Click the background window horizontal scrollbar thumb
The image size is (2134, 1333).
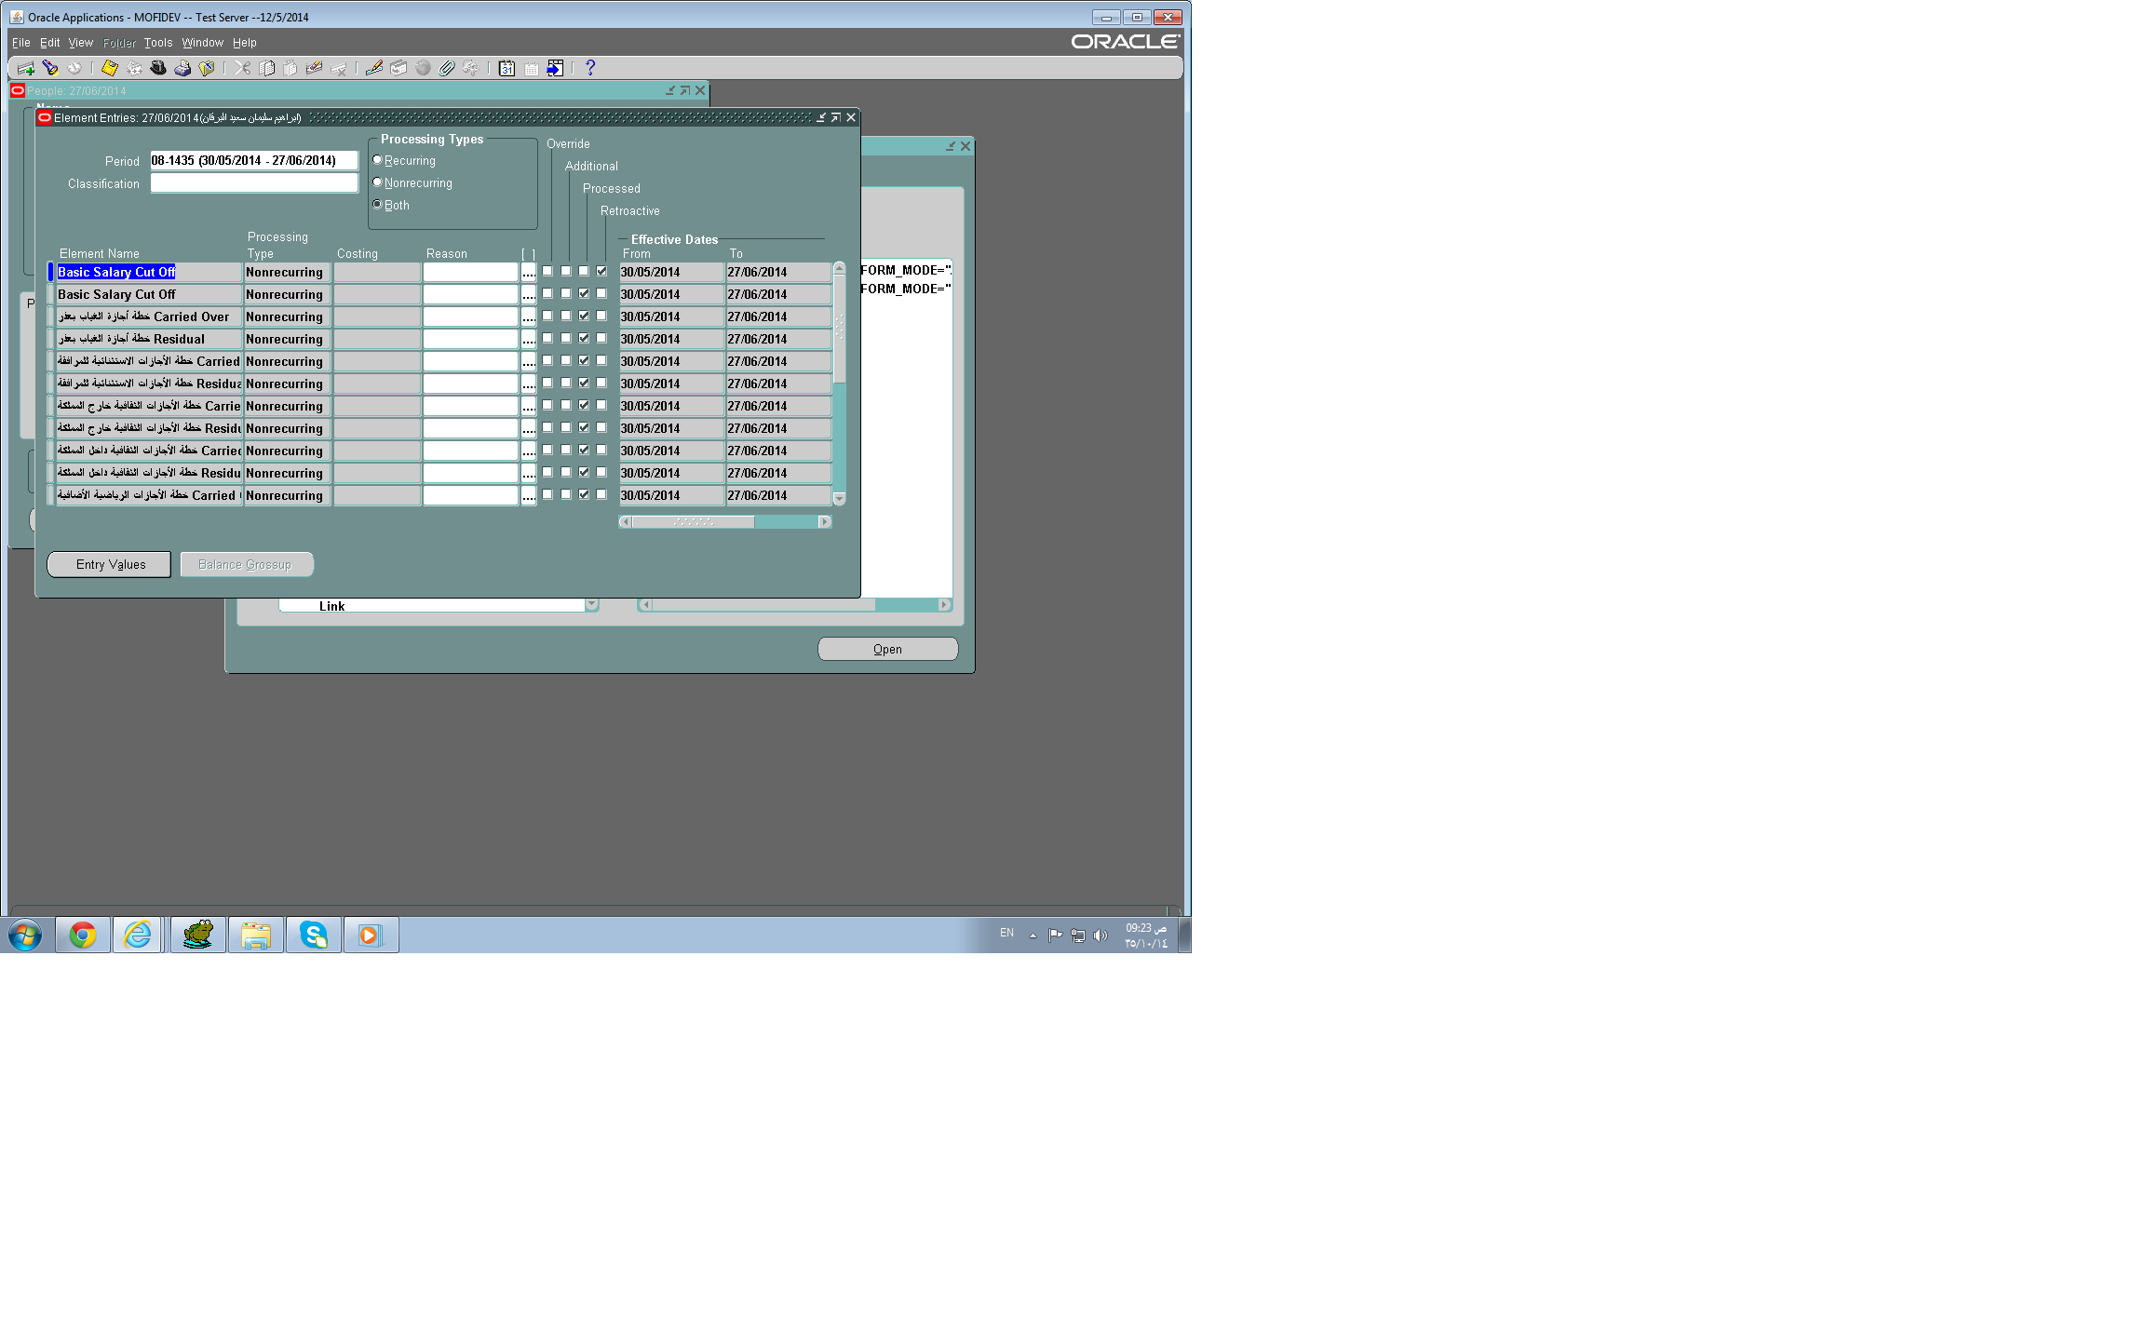click(x=763, y=605)
